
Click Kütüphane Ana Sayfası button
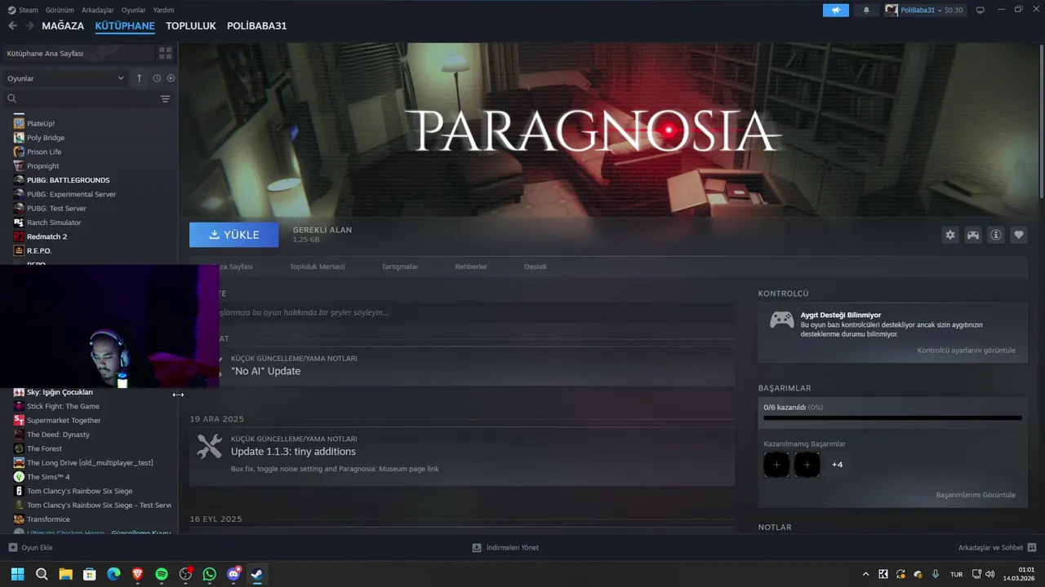pos(79,53)
